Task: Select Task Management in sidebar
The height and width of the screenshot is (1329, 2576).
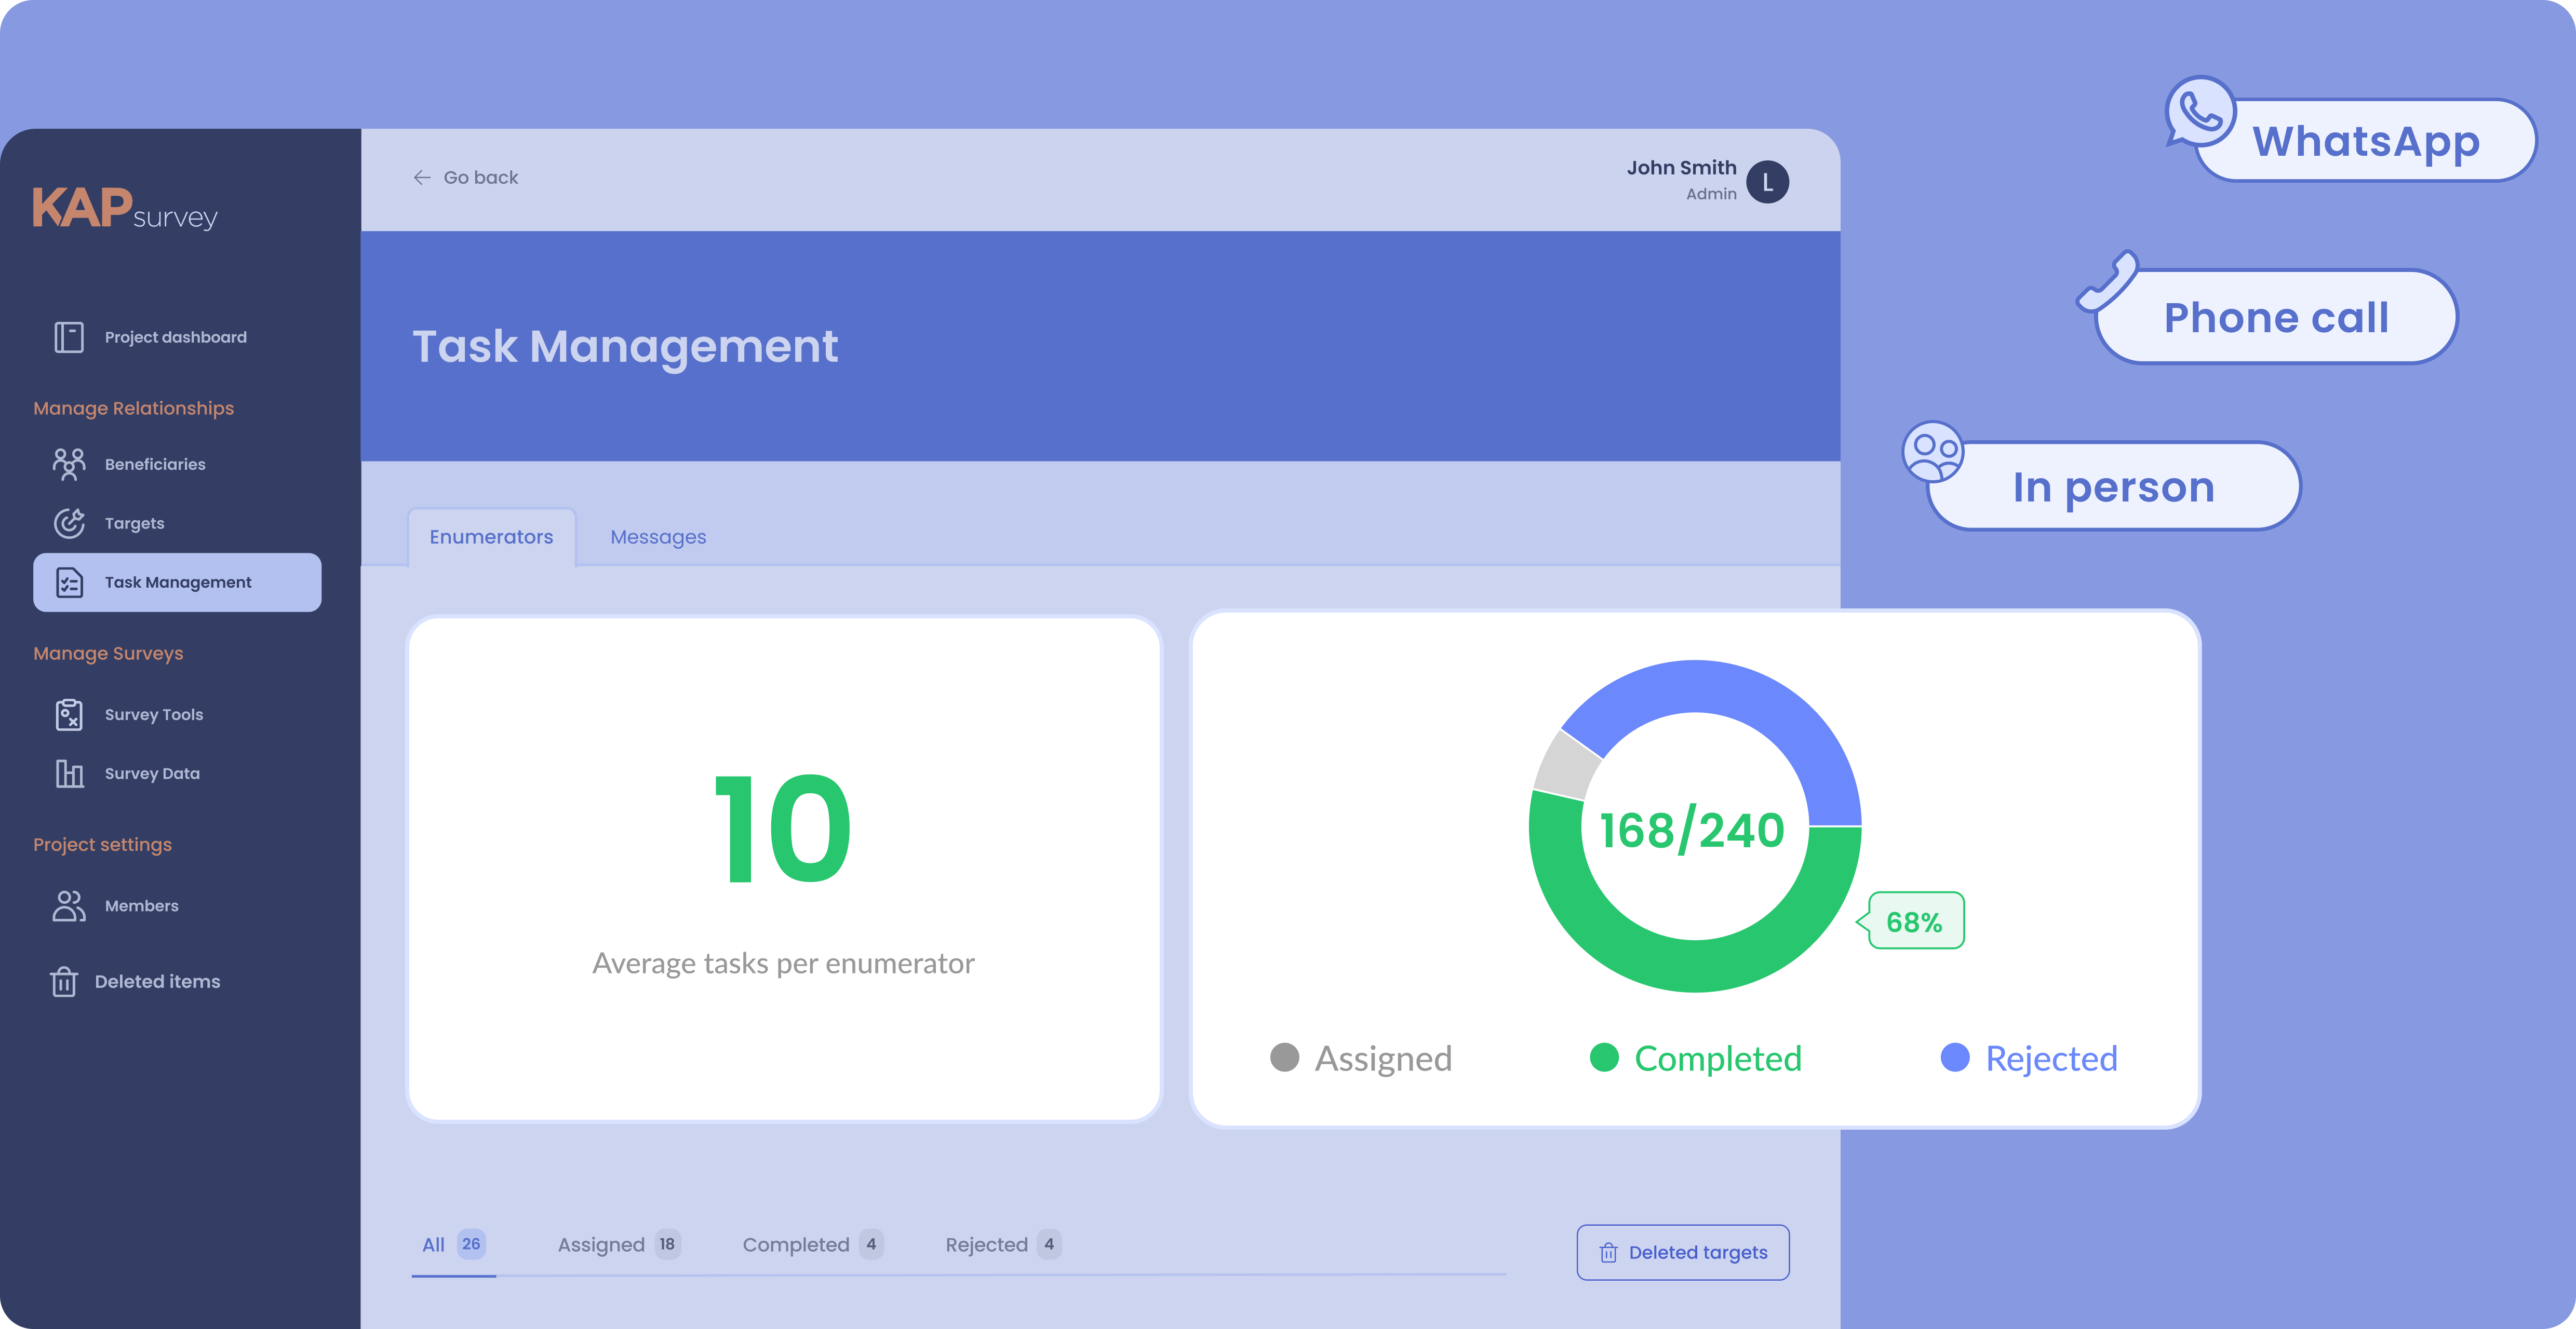Action: point(177,581)
